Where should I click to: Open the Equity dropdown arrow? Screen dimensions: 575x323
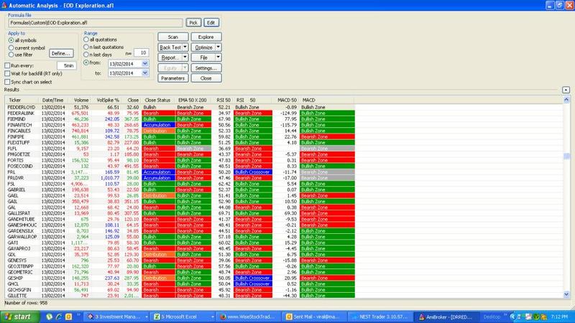pos(185,67)
